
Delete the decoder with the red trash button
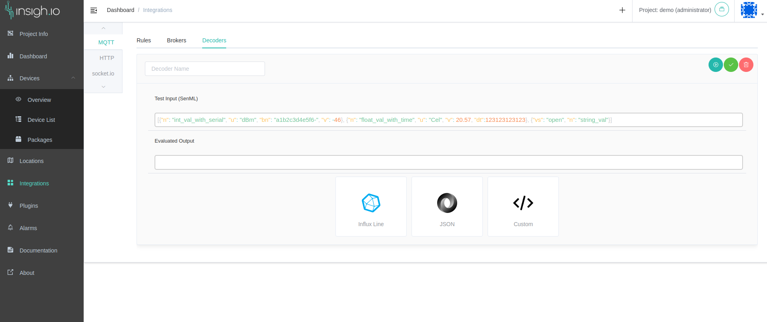click(745, 64)
